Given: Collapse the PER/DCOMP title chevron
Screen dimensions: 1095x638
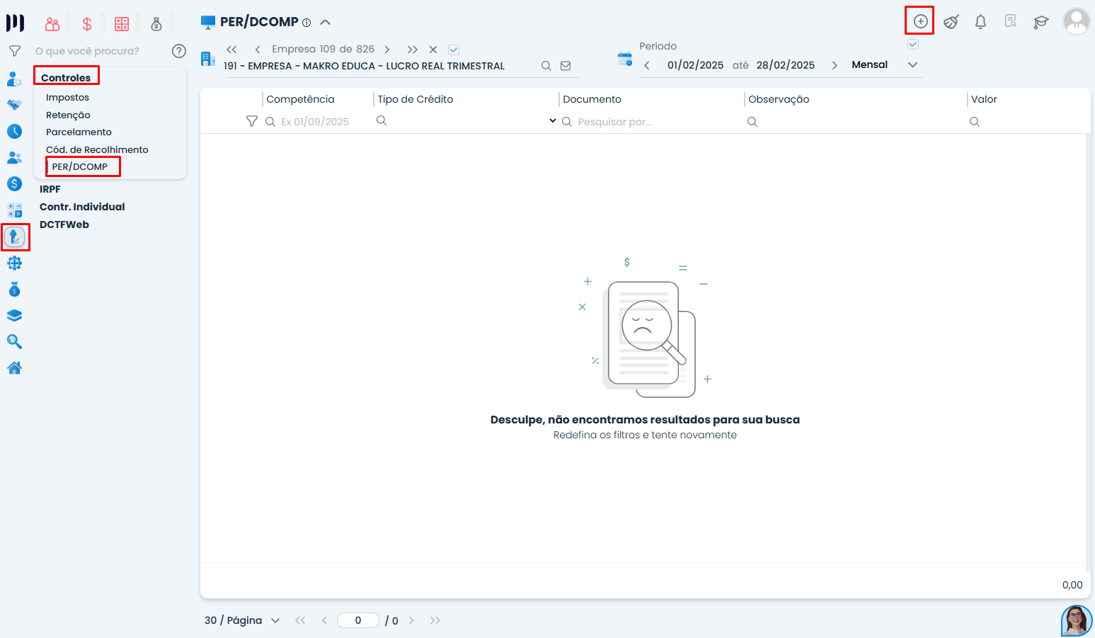Looking at the screenshot, I should [x=326, y=22].
